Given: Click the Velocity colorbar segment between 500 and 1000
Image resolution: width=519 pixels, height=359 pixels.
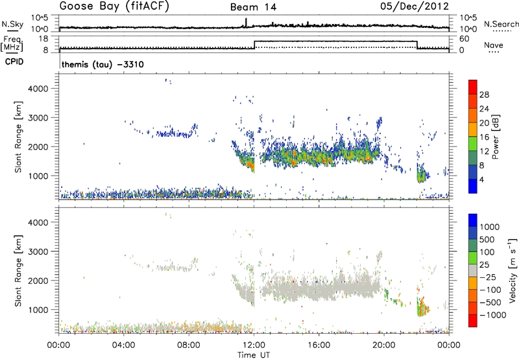Looking at the screenshot, I should coord(473,233).
